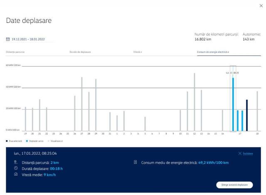Click the calendar icon beside the date range
This screenshot has height=195, width=266.
(8, 39)
